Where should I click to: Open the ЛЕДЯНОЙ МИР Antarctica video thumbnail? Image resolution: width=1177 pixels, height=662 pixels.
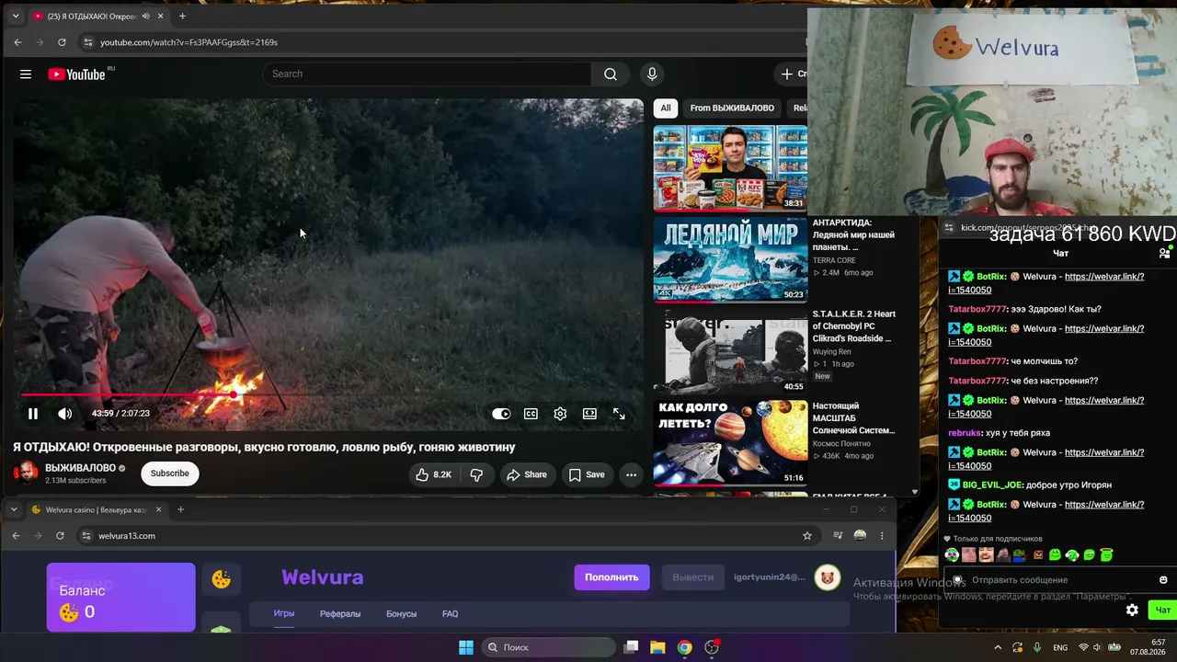pyautogui.click(x=730, y=260)
